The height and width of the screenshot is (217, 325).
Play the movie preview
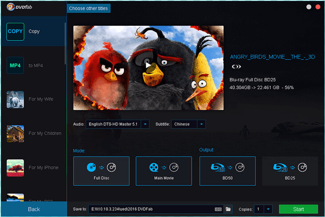pyautogui.click(x=148, y=65)
